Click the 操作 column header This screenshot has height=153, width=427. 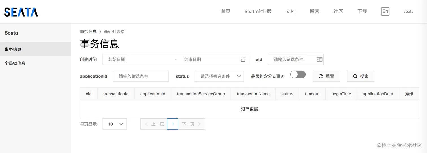pyautogui.click(x=409, y=94)
